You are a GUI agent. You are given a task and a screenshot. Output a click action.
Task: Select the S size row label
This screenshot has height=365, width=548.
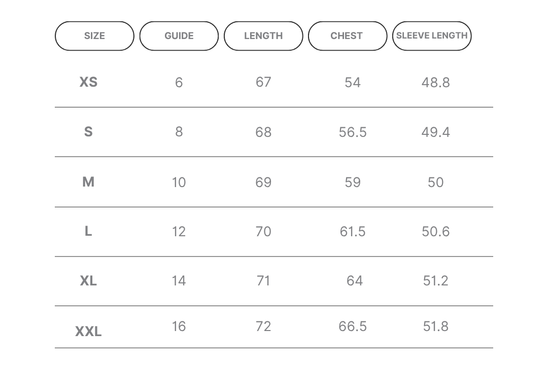(x=88, y=132)
